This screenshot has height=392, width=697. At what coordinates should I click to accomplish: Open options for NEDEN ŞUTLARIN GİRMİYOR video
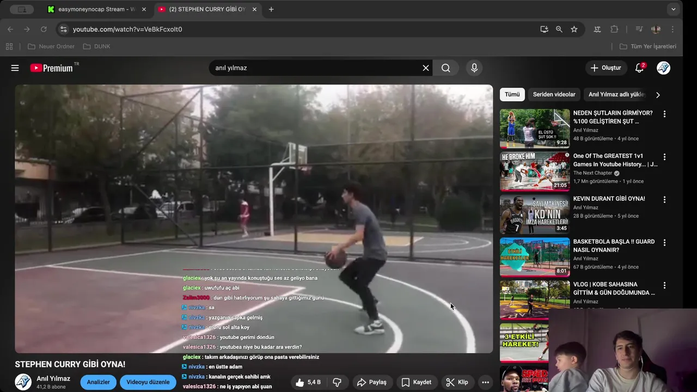click(664, 114)
